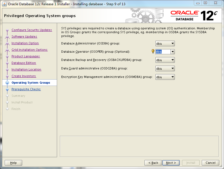Screen dimensions: 224x169
Task: Select the Installation Option step
Action: [25, 43]
